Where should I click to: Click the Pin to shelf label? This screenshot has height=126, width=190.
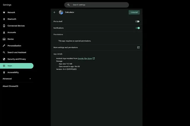58,22
